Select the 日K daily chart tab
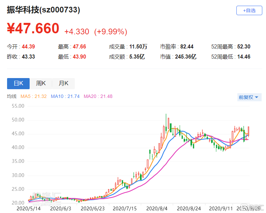Viewport: 266px width, 213px height. click(18, 83)
